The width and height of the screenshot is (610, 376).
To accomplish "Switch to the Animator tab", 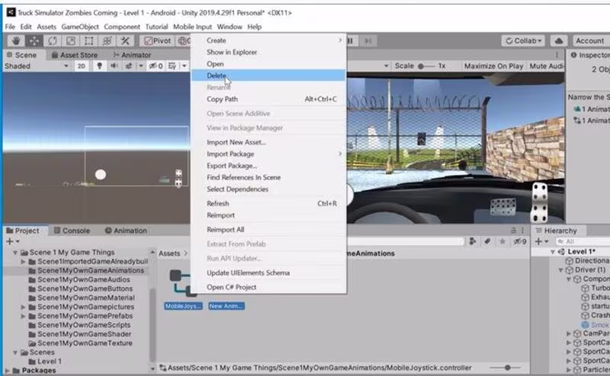I will (x=132, y=55).
